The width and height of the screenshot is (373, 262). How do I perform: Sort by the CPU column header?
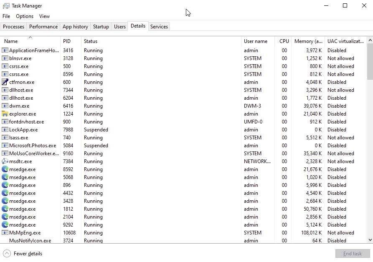tap(283, 41)
